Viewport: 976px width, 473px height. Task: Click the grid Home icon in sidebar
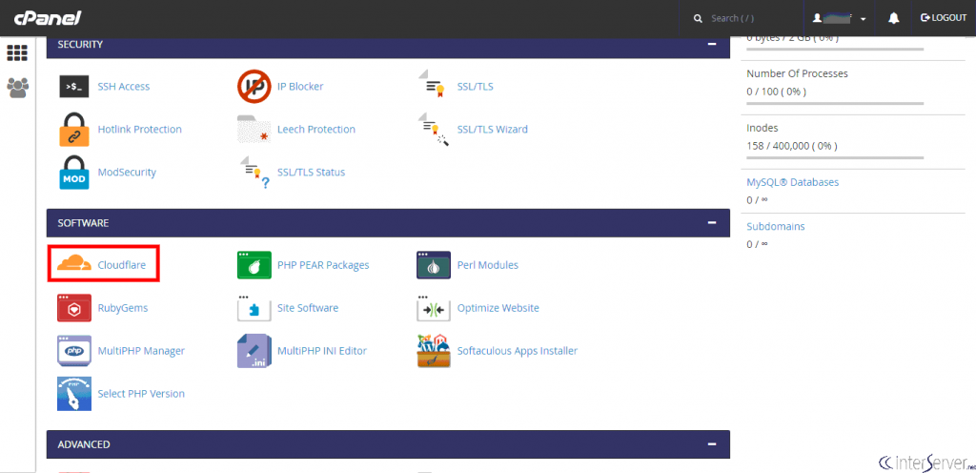(x=17, y=52)
